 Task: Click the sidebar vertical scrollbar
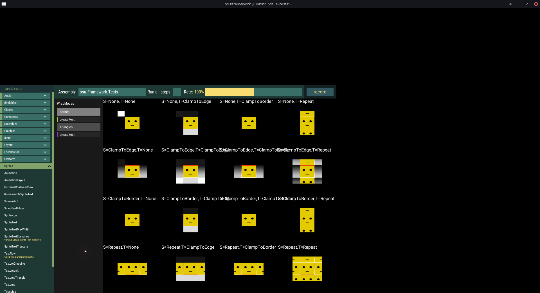point(53,179)
